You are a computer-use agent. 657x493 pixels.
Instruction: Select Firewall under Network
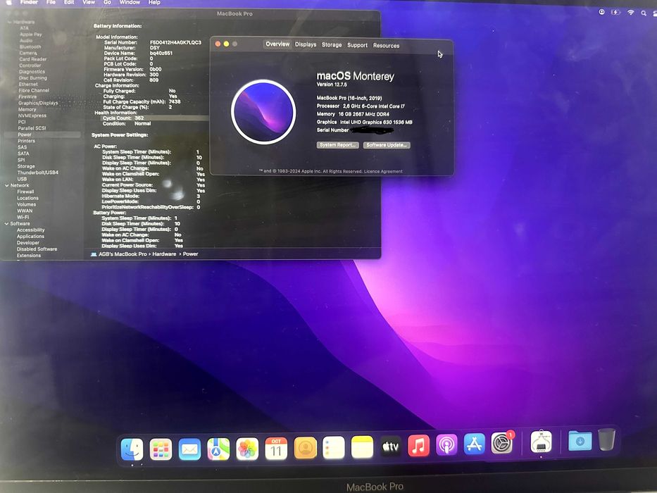[25, 192]
